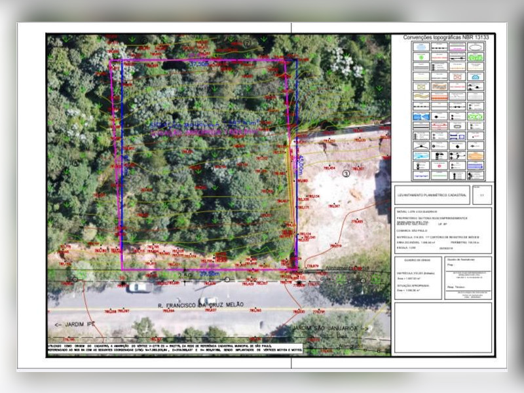524x393 pixels.
Task: Click the circled number 5 marker
Action: (x=75, y=163)
